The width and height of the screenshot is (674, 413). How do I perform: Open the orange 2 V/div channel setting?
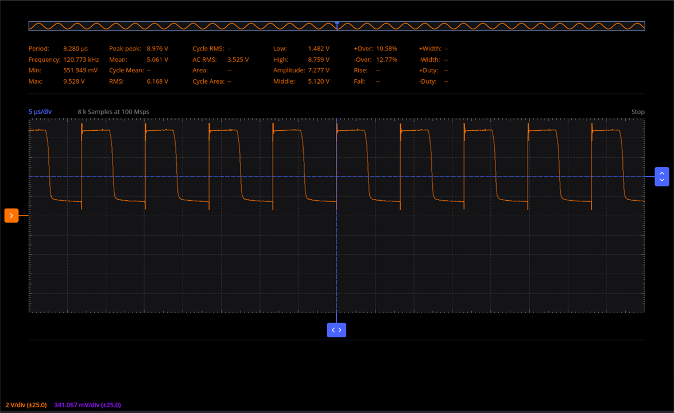[26, 405]
